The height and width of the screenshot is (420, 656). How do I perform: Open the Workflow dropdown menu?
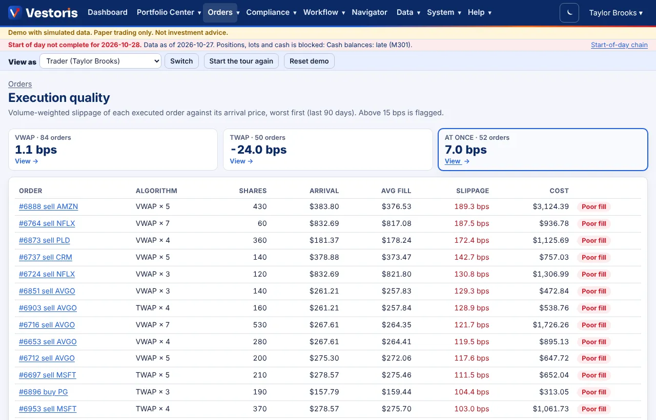coord(324,12)
